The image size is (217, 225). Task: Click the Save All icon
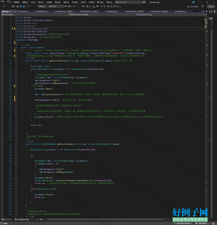click(24, 6)
